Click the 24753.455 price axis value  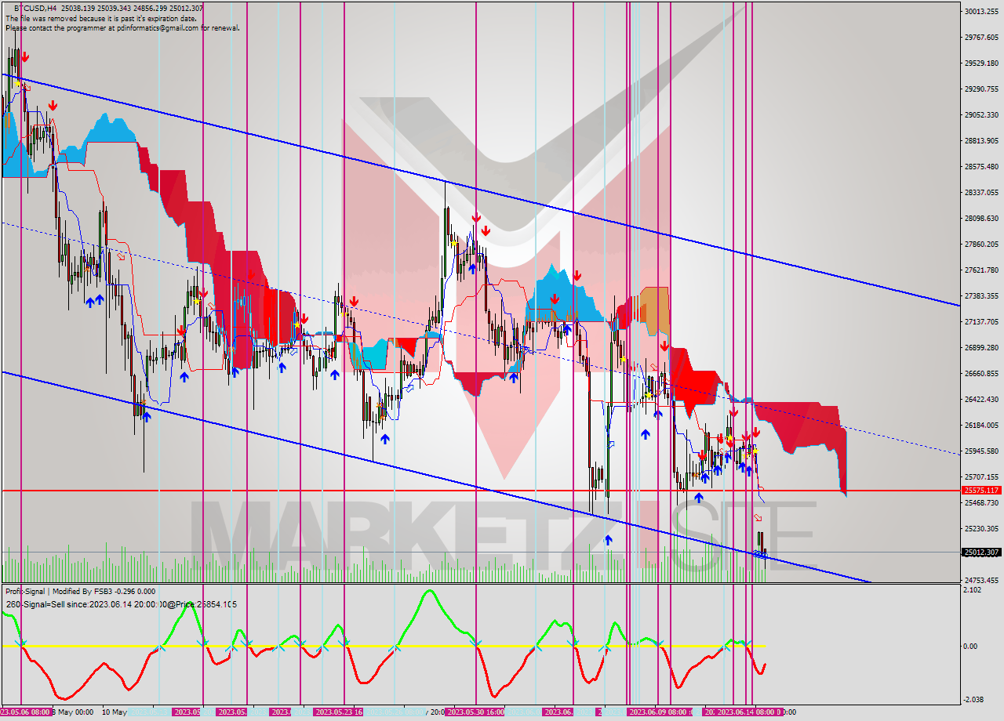(981, 580)
